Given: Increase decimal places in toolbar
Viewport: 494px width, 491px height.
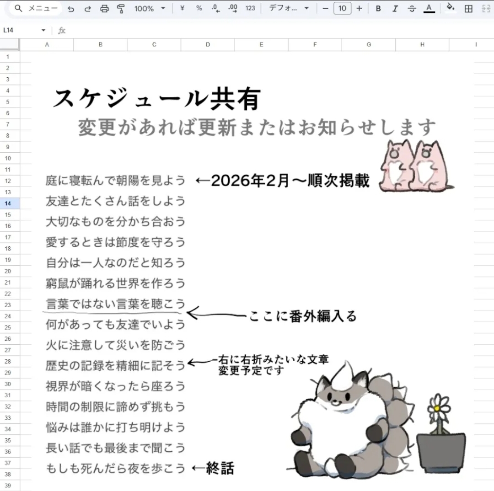Looking at the screenshot, I should (233, 8).
